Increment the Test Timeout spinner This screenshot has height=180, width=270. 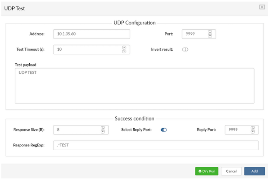[x=124, y=48]
